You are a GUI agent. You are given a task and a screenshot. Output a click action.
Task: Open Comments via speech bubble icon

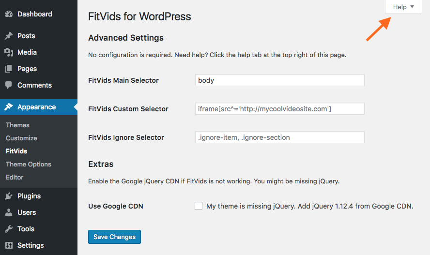[x=9, y=85]
